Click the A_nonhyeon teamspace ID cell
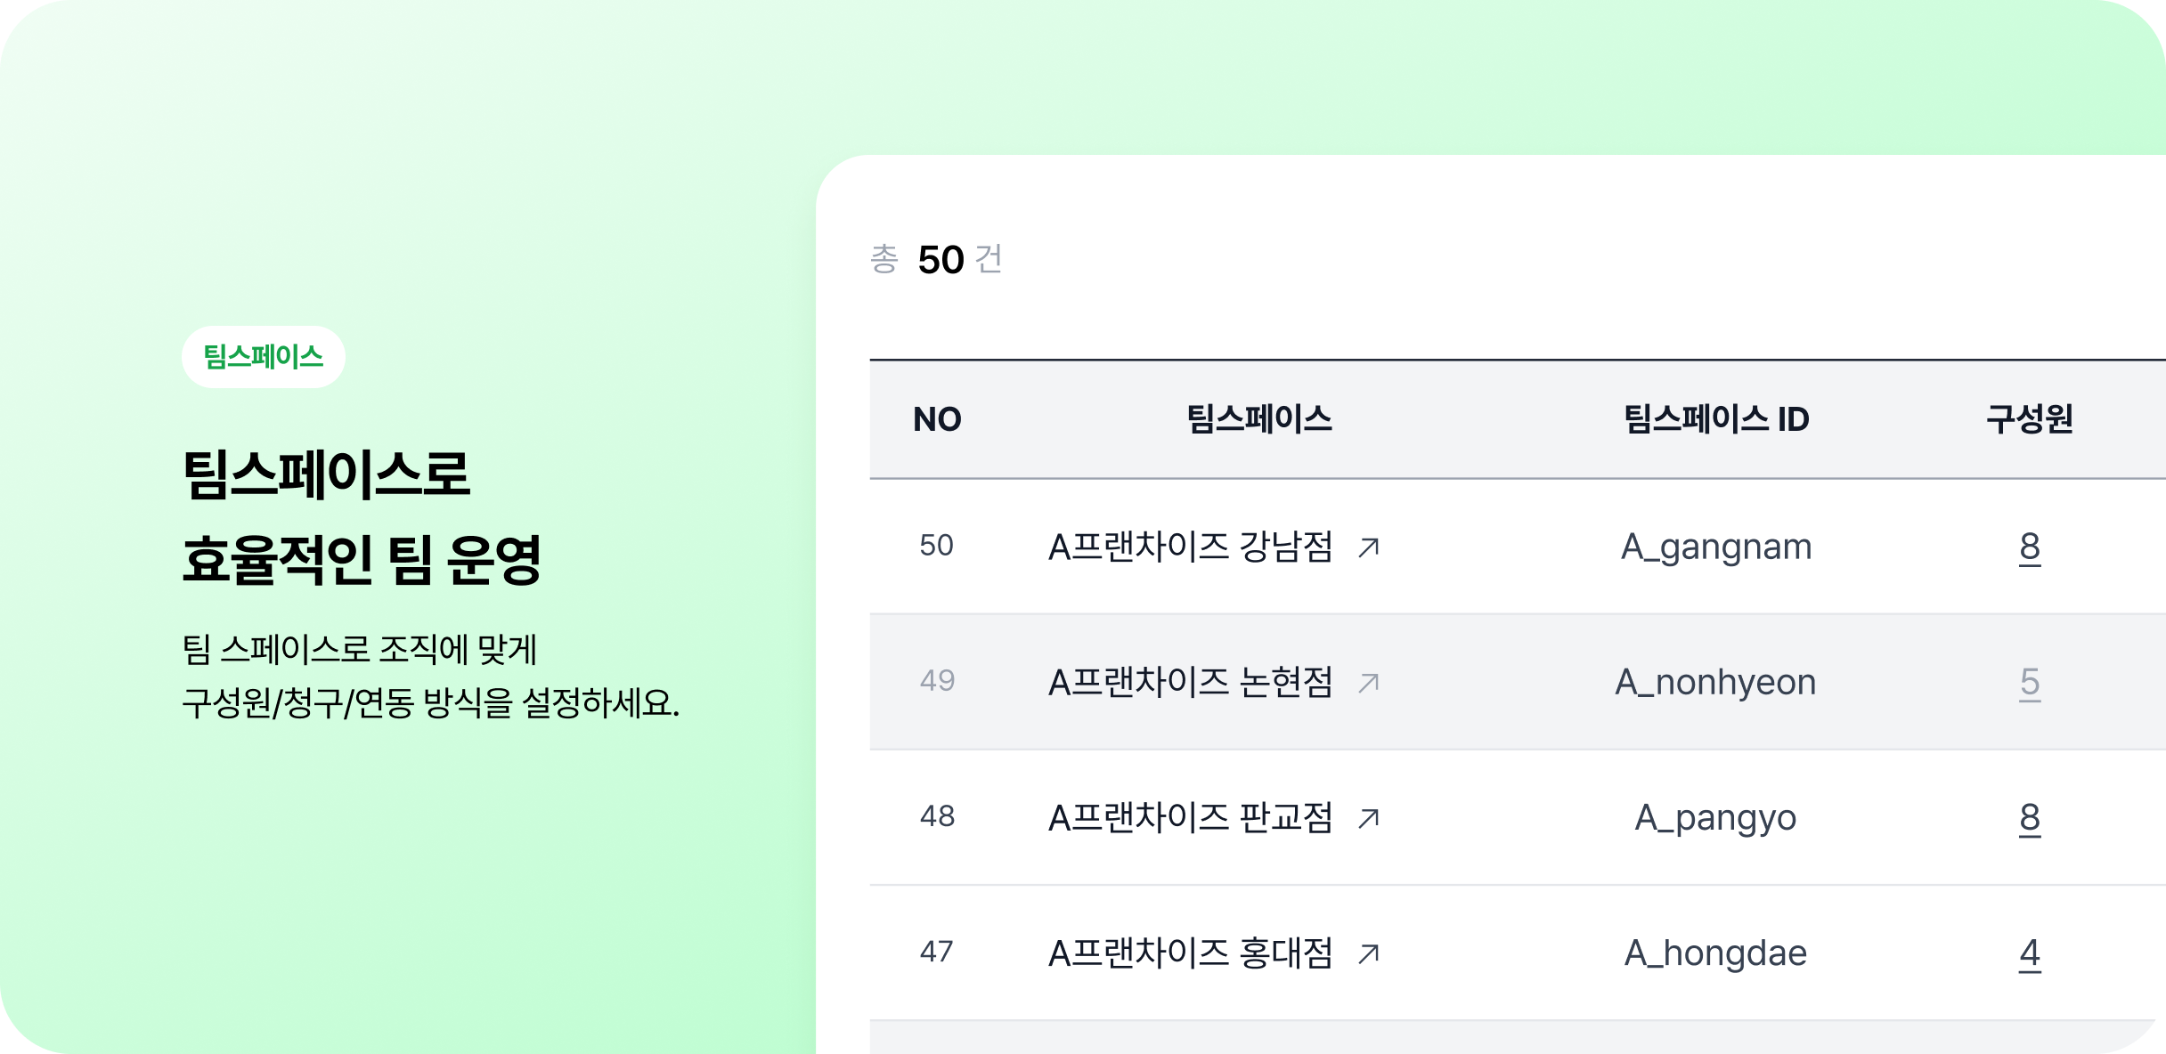 [x=1716, y=683]
